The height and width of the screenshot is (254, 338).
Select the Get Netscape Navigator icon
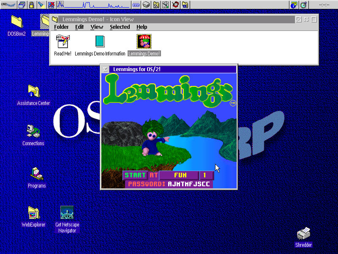coord(67,219)
